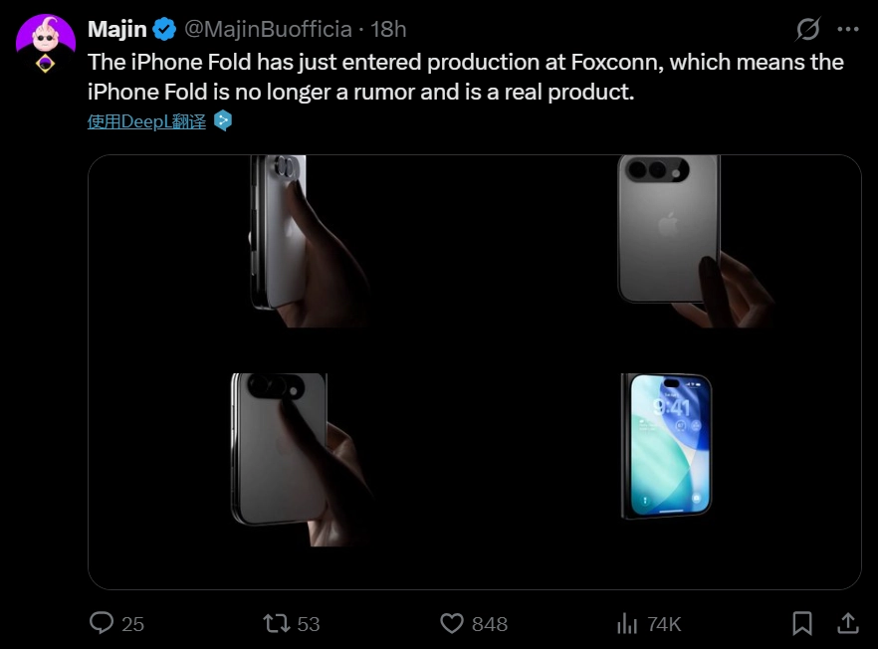Click Majin's blue verified checkmark

162,29
